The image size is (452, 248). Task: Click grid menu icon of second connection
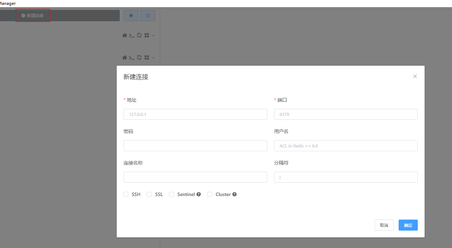147,58
